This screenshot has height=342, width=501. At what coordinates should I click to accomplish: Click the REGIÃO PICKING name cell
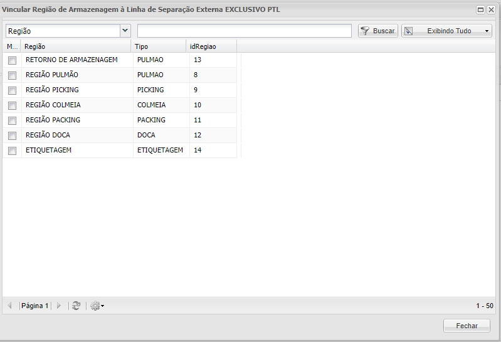click(77, 90)
